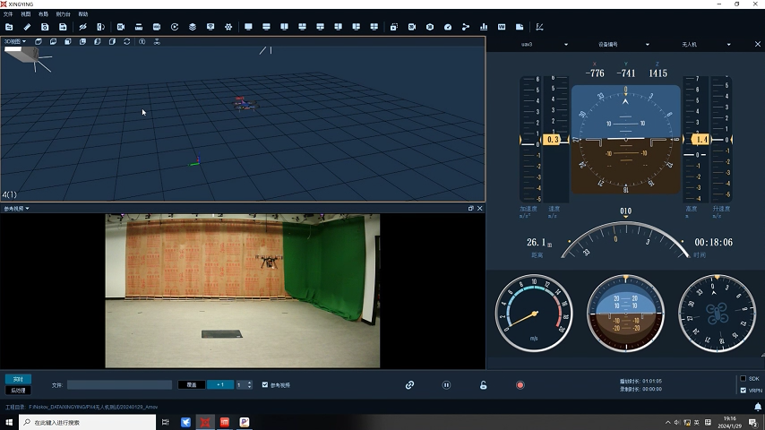This screenshot has width=765, height=430.
Task: Pause playback with the pause button
Action: click(446, 385)
